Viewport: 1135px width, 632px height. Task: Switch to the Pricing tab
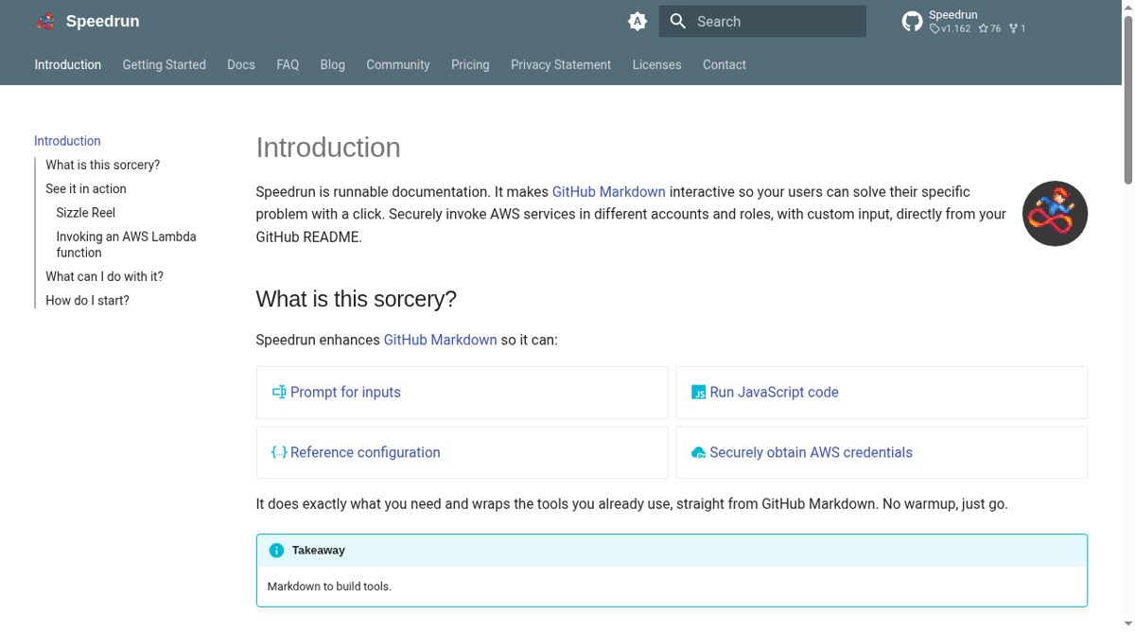(x=470, y=64)
